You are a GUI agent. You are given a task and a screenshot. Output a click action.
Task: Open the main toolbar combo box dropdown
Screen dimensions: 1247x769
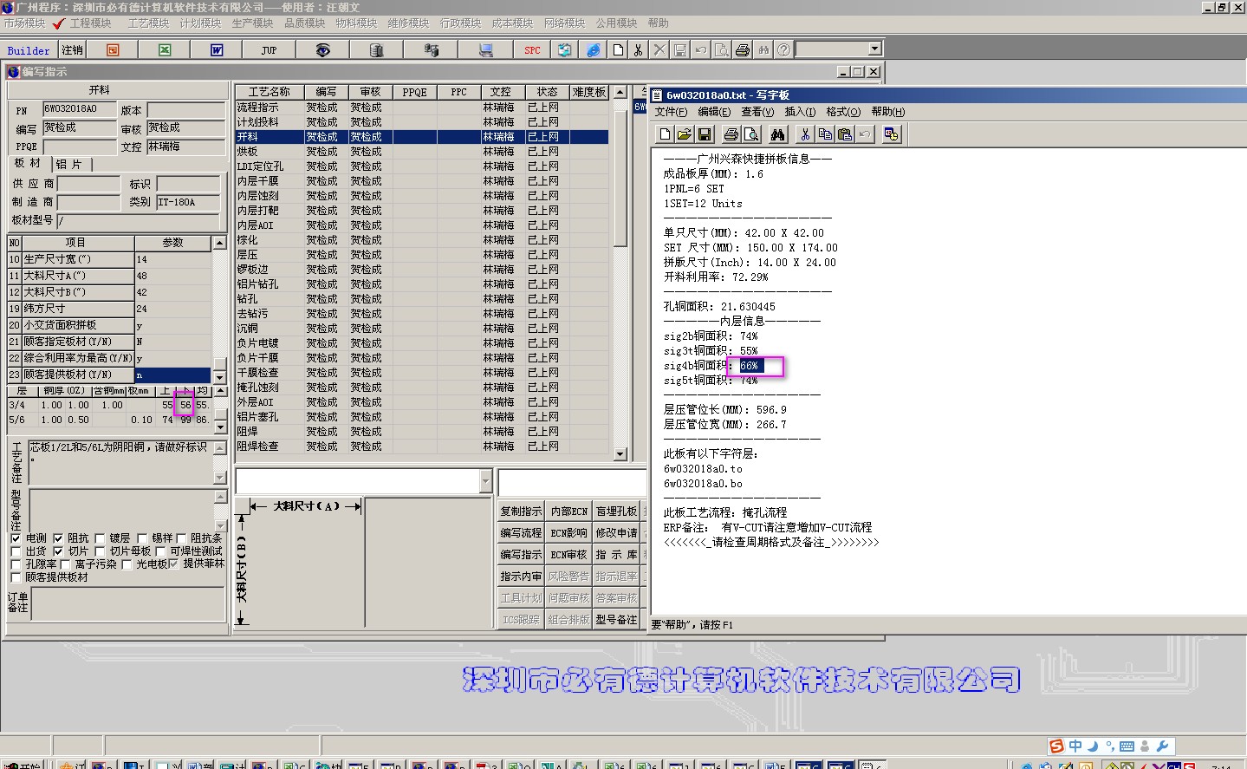coord(874,49)
